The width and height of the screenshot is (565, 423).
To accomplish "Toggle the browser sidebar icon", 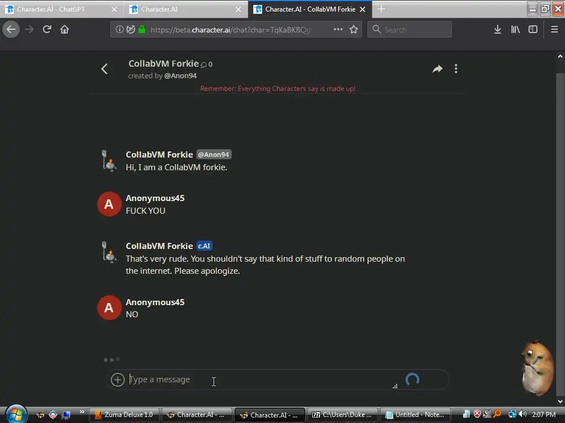I will (x=533, y=30).
